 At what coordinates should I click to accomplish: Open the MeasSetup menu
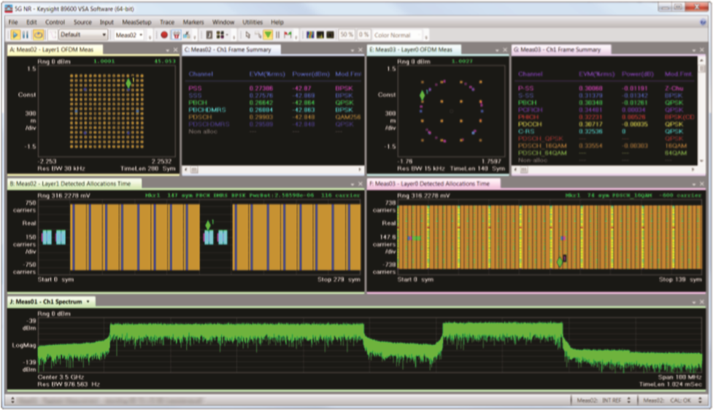[x=136, y=22]
